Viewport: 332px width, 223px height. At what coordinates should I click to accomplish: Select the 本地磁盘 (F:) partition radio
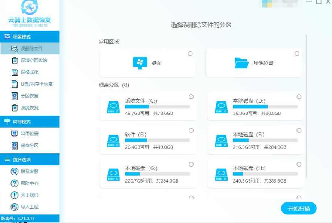coord(298,131)
